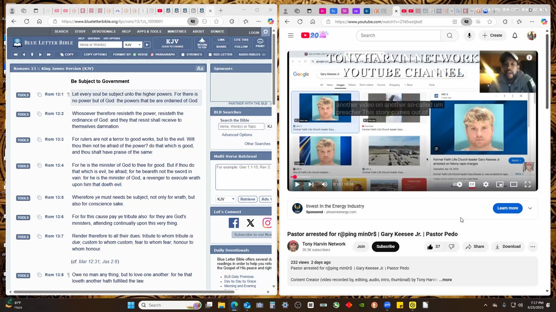Click KJV Click to Change version selector
Screen dimensions: 556x312
[172, 43]
